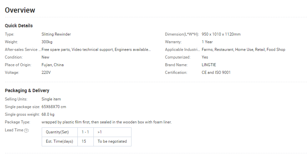Click the truncated Applicable Industries label
This screenshot has width=307, height=155.
[182, 50]
